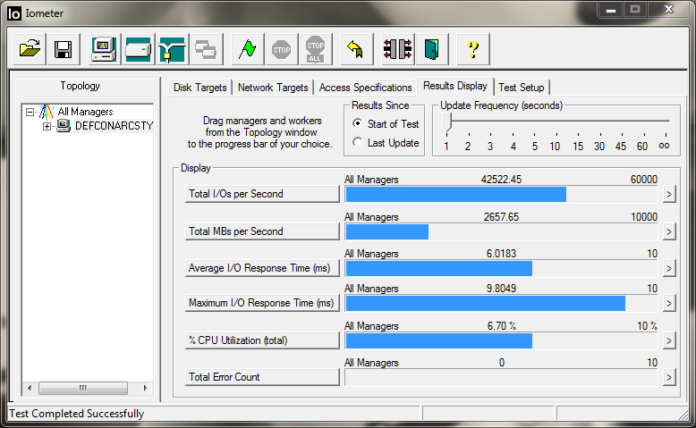
Task: Click the Start New Manager icon
Action: pos(105,49)
